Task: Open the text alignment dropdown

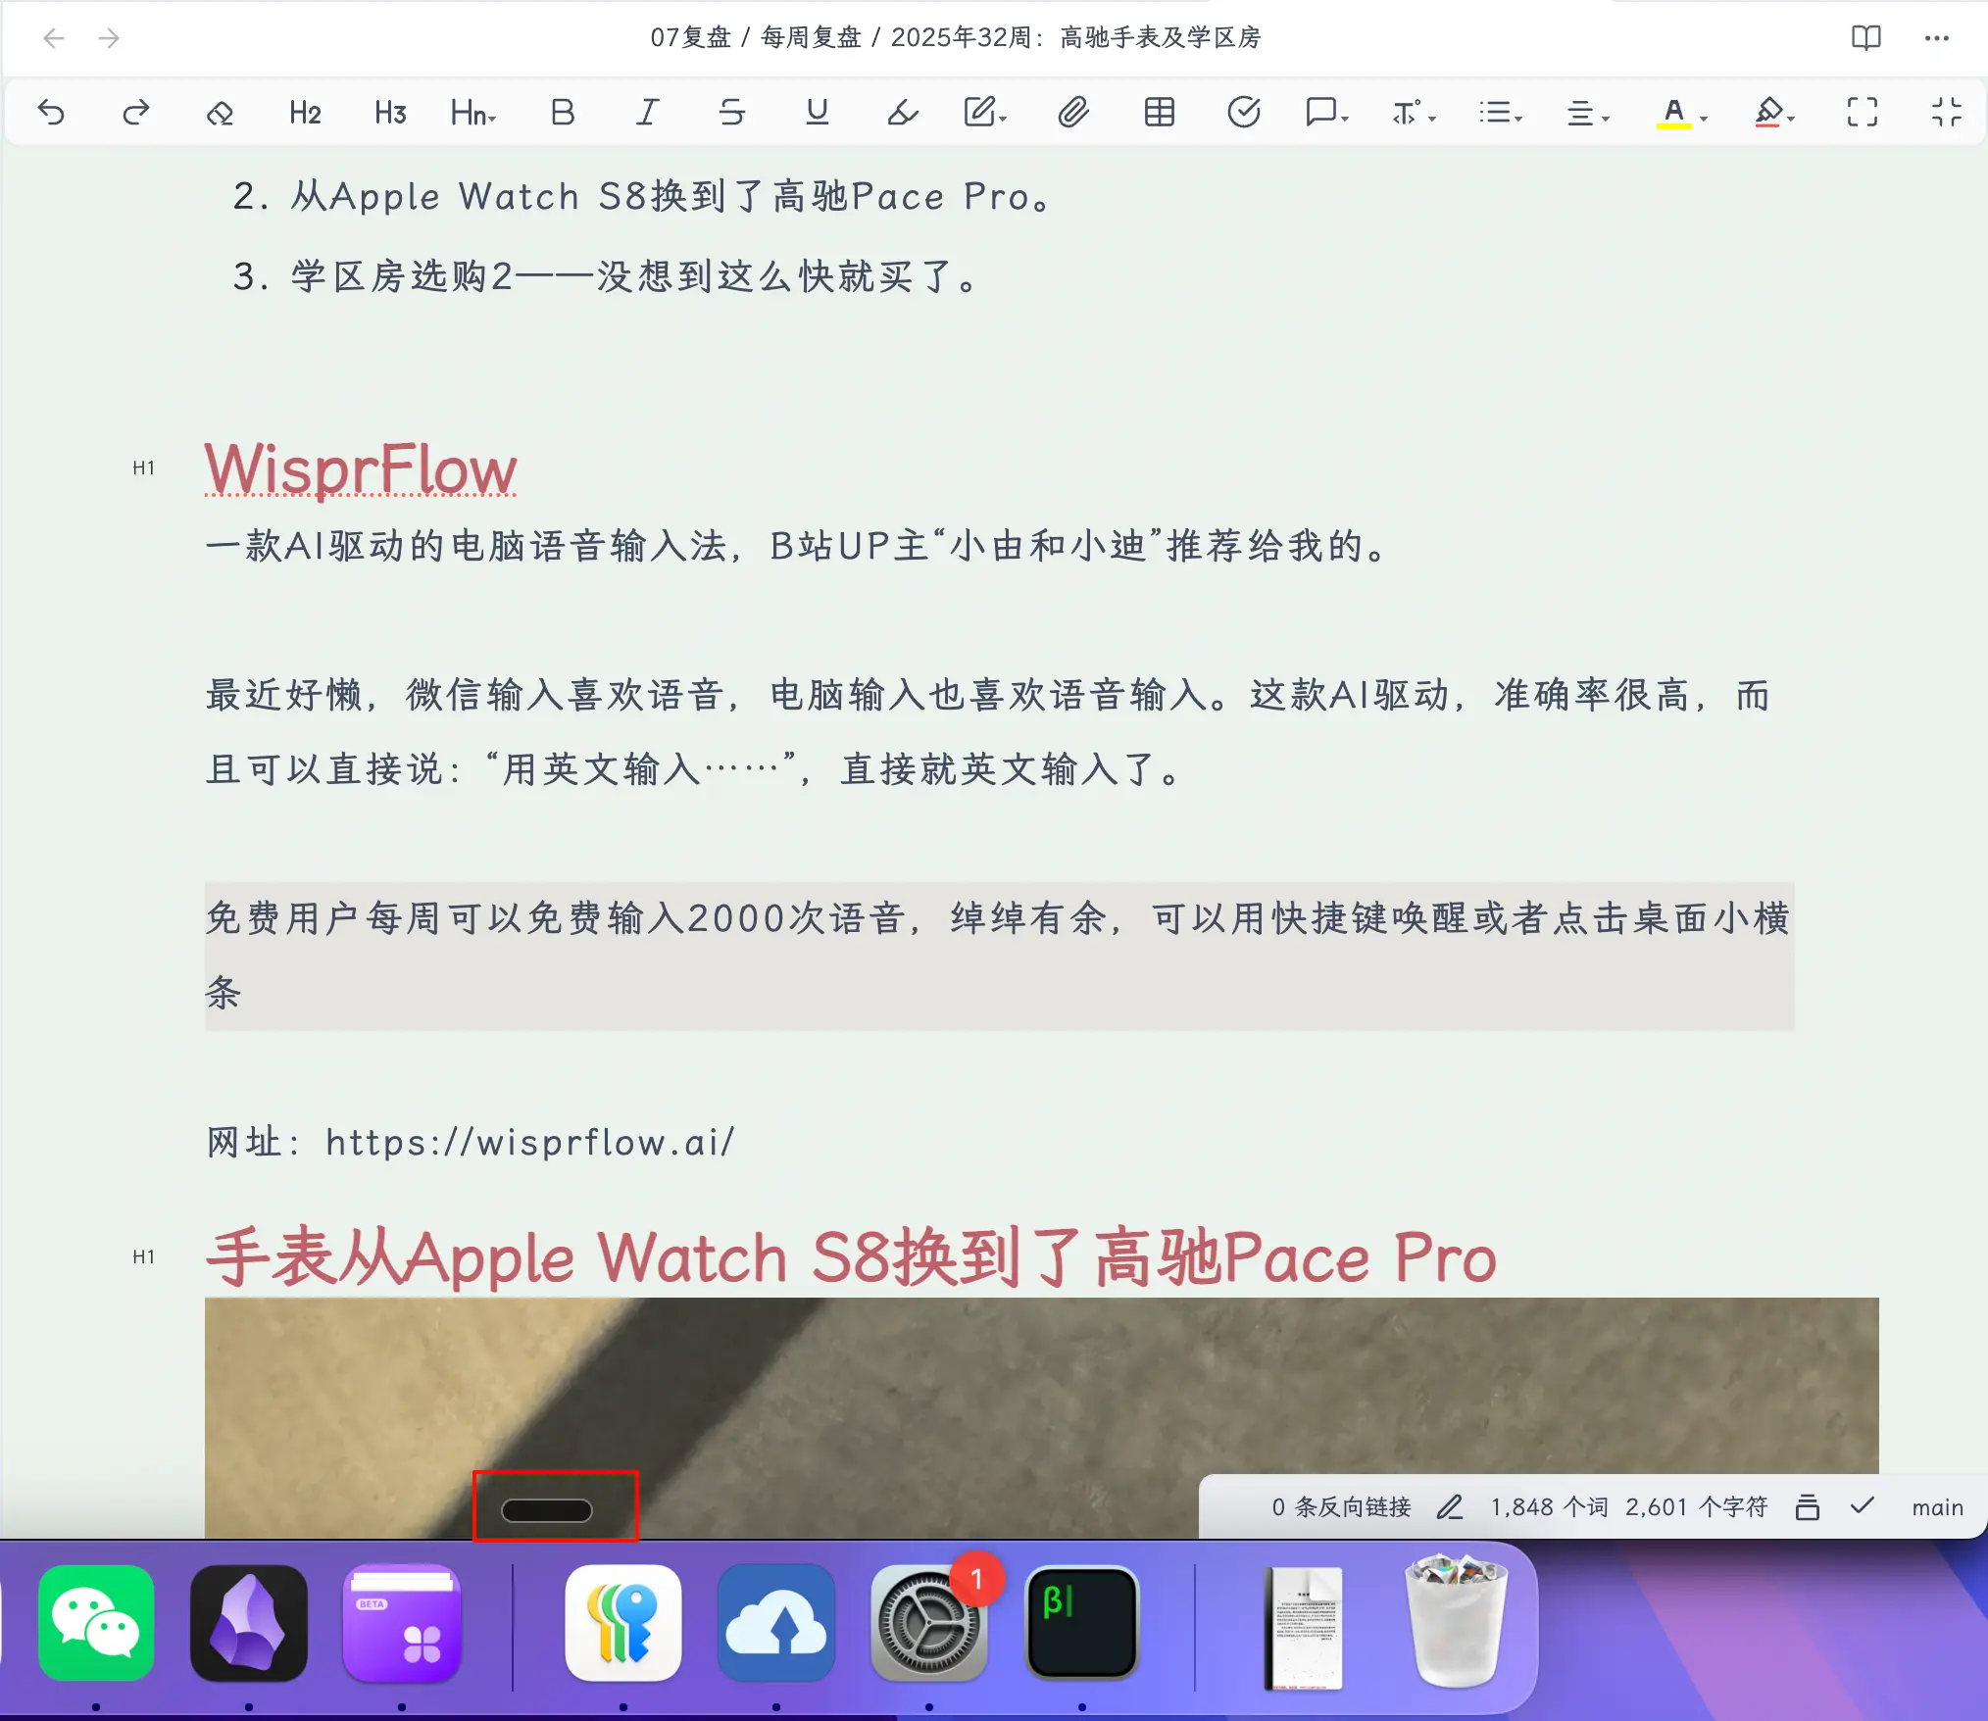Action: 1587,113
